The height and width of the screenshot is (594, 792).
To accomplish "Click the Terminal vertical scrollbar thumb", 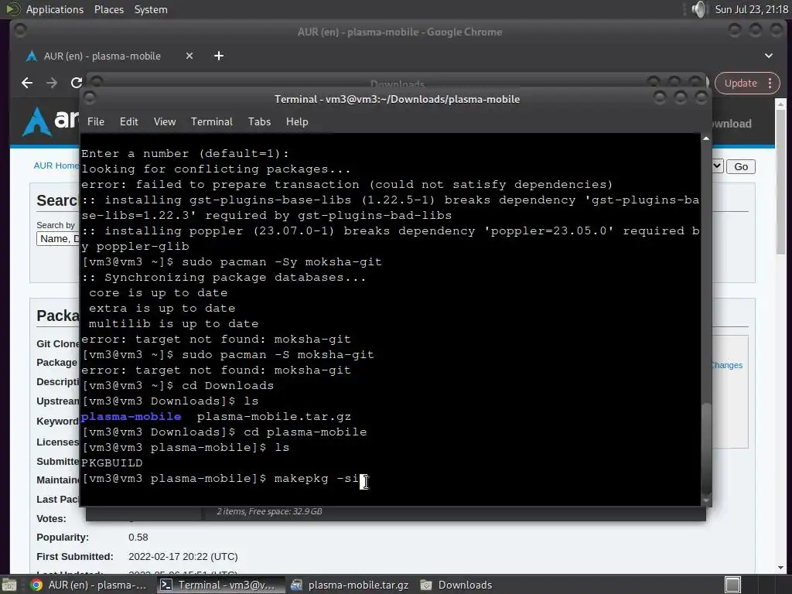I will (x=706, y=449).
